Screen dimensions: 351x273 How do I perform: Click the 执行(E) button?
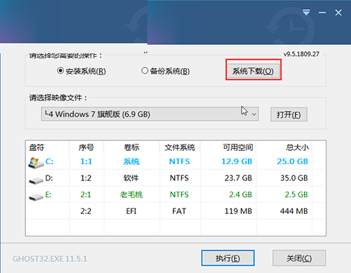[228, 258]
